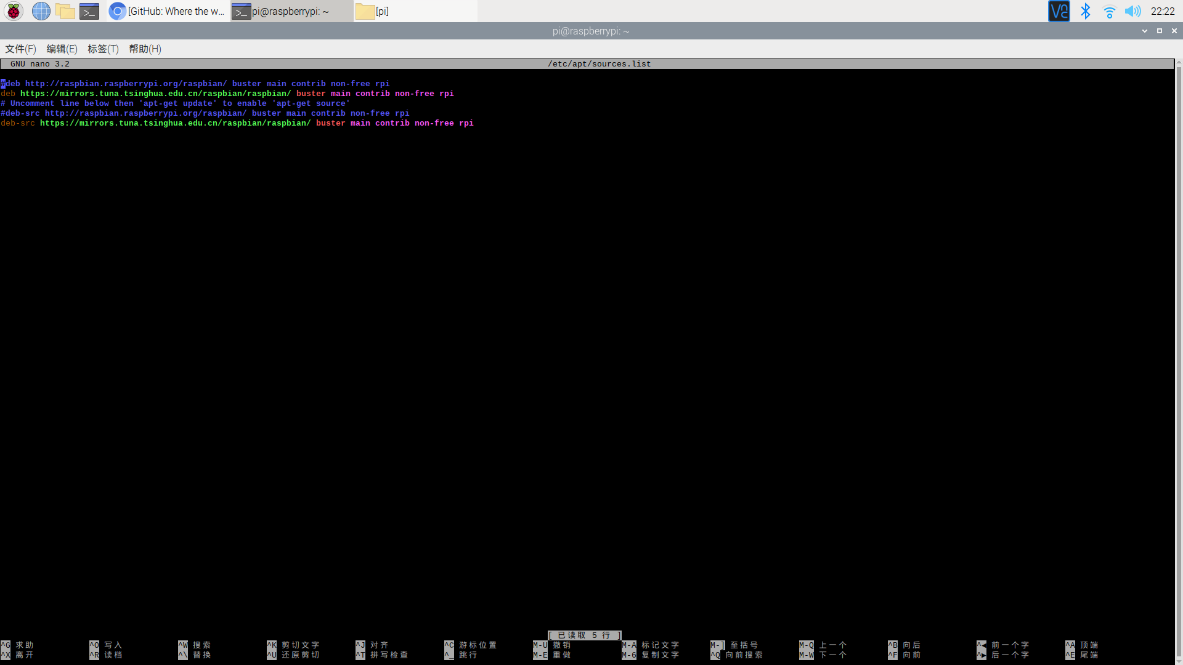This screenshot has height=665, width=1183.
Task: Open the 标签(T) menu
Action: coord(103,49)
